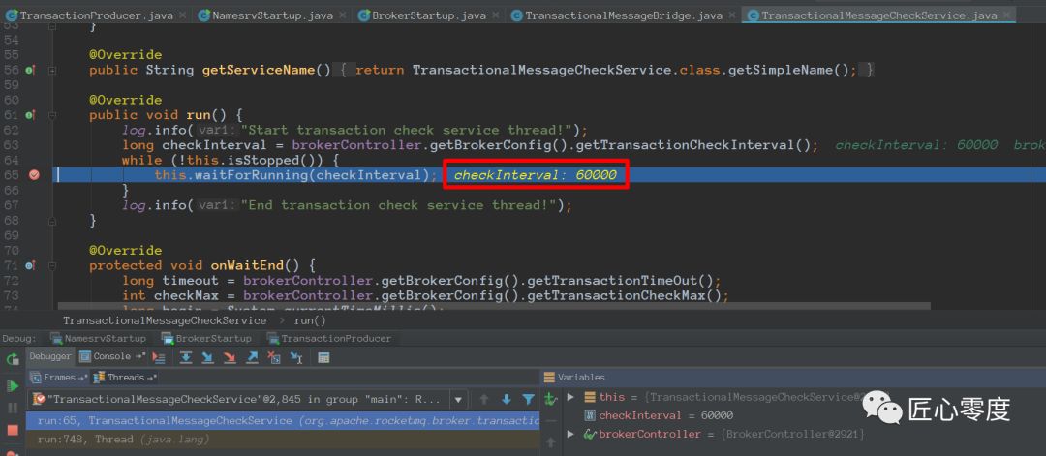Open the TransactionalMessageBridge.java editor tab
1046x456 pixels.
624,15
